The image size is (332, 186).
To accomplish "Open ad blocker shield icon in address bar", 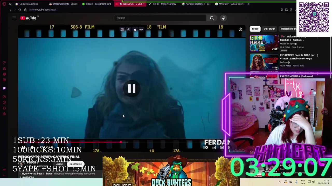I will 291,10.
